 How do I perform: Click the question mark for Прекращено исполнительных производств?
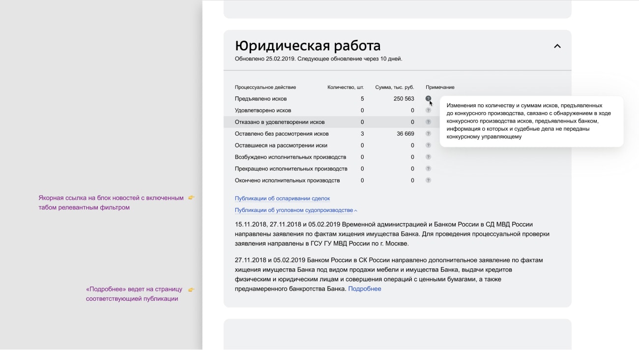[428, 169]
